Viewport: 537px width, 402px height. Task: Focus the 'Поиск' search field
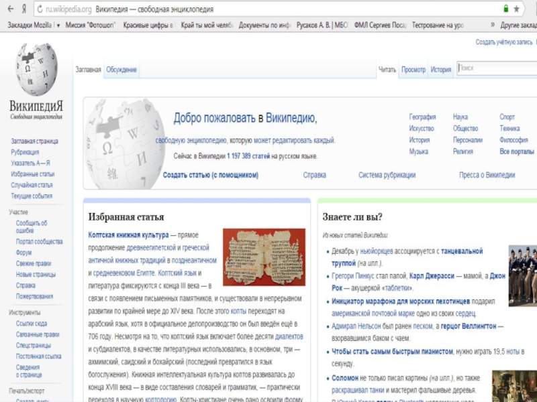[x=497, y=68]
